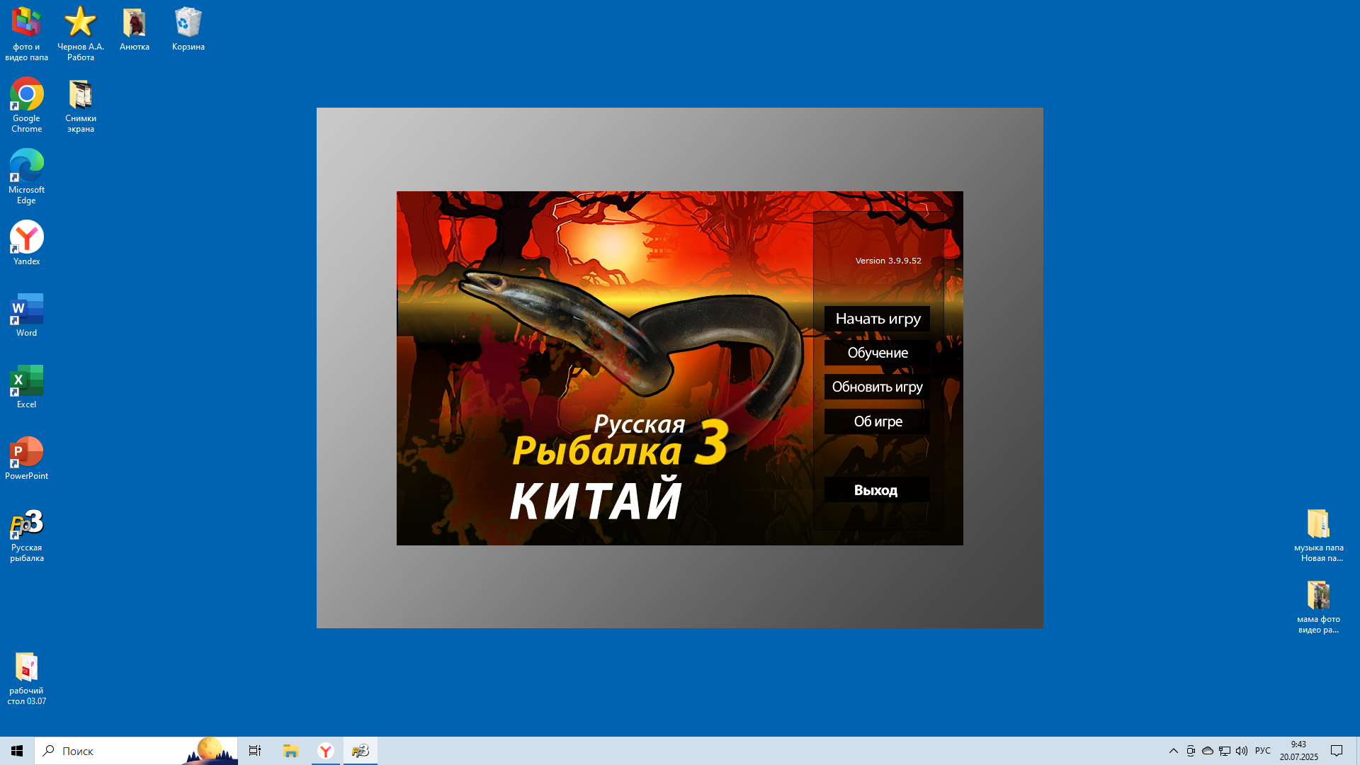Open the Yandex browser desktop icon
This screenshot has height=765, width=1360.
click(x=27, y=242)
